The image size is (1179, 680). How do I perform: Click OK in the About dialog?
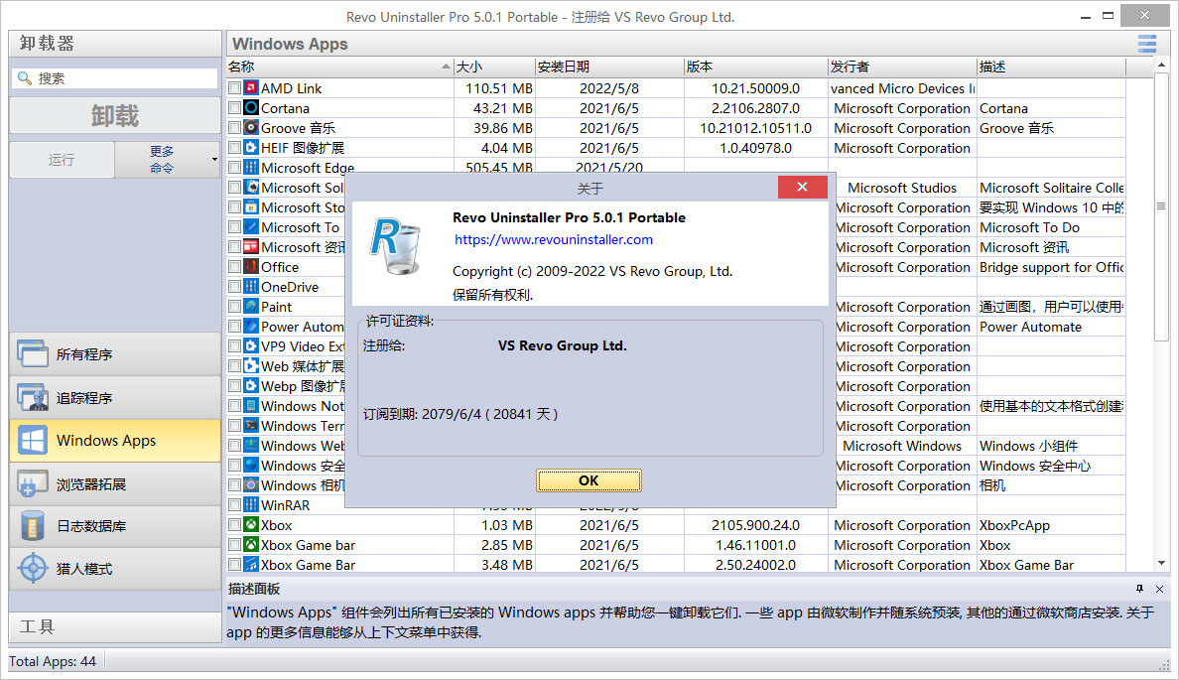[589, 480]
